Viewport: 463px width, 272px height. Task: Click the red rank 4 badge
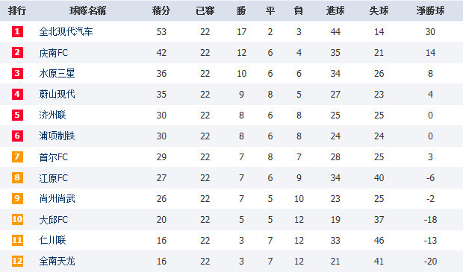click(17, 94)
